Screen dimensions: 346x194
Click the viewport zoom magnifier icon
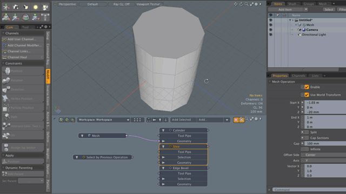click(x=247, y=4)
